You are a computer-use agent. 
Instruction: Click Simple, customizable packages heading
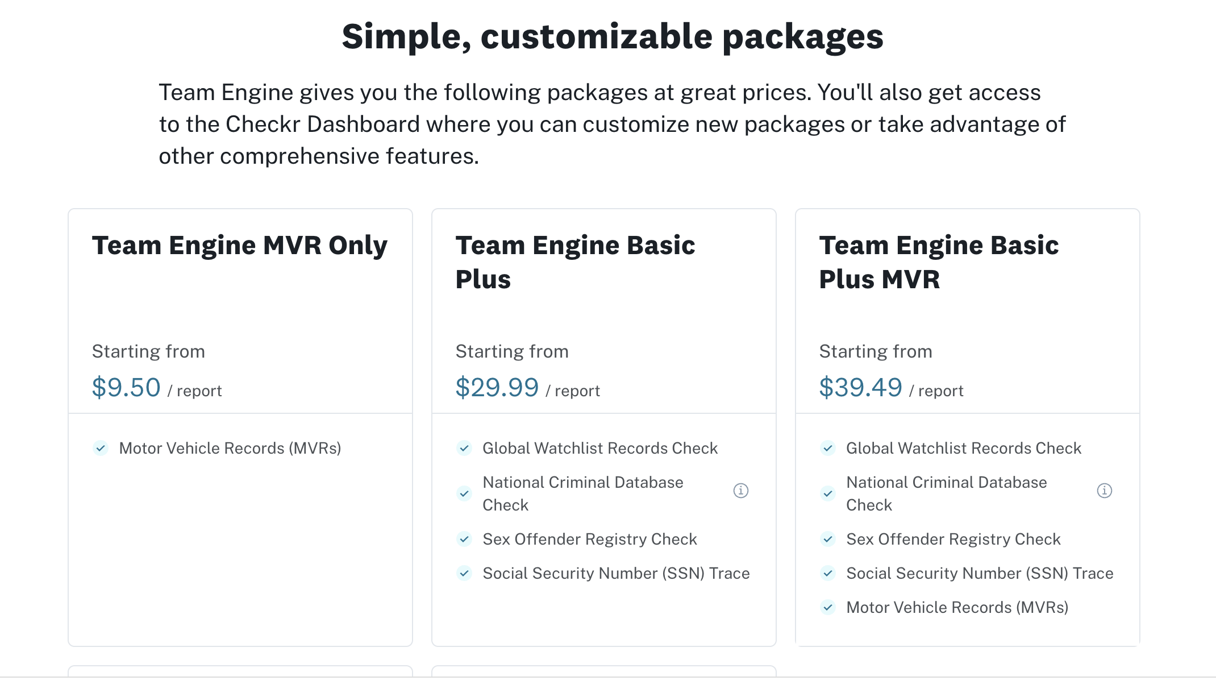(613, 37)
